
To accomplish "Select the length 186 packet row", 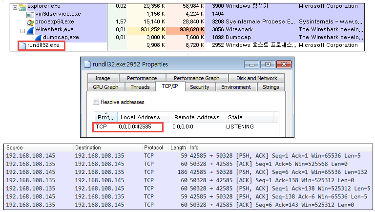I will coord(188,172).
